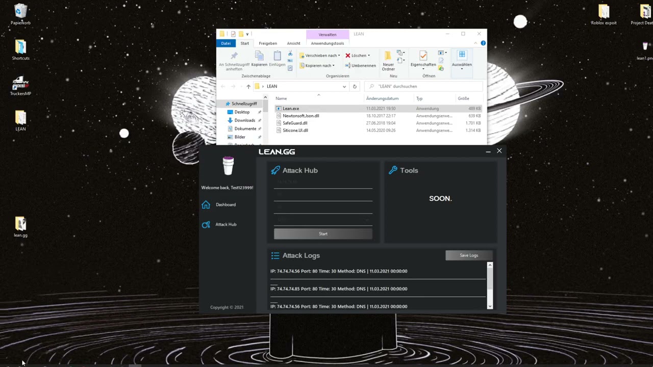Screen dimensions: 653x367
Task: Go up one folder with the up arrow
Action: tap(248, 86)
